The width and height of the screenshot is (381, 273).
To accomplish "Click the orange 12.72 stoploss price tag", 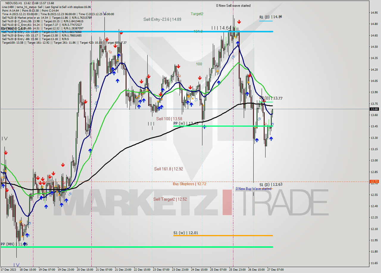I will tap(374, 182).
